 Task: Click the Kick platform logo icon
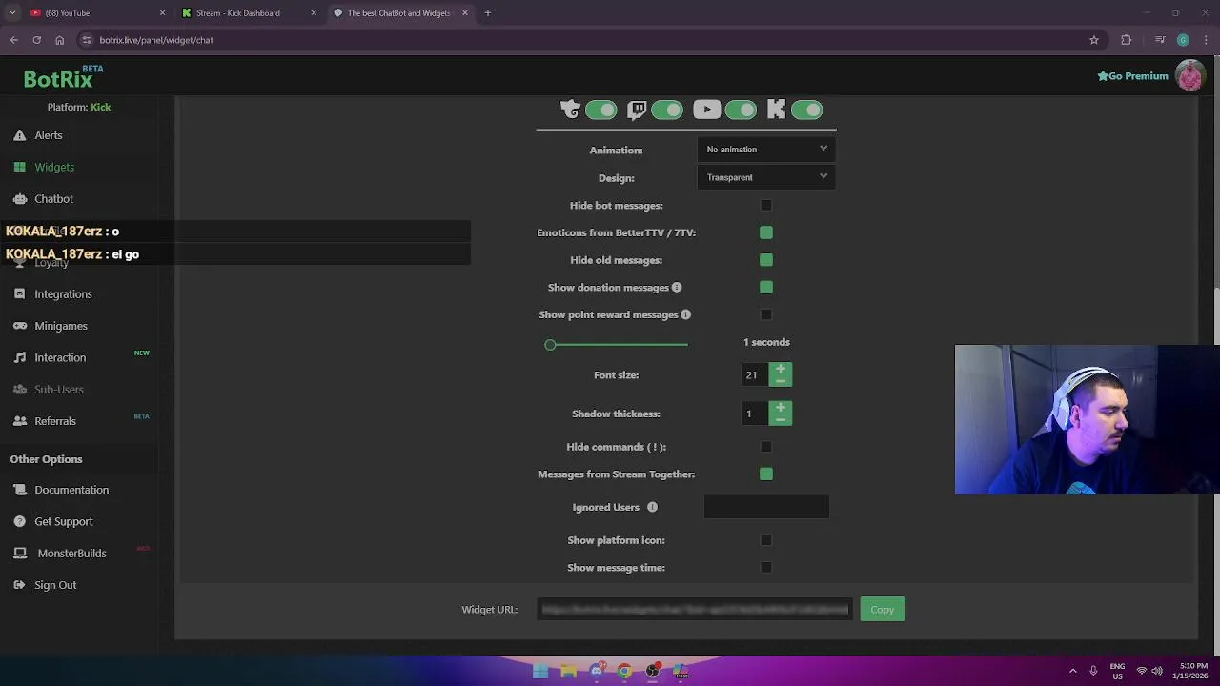coord(776,110)
